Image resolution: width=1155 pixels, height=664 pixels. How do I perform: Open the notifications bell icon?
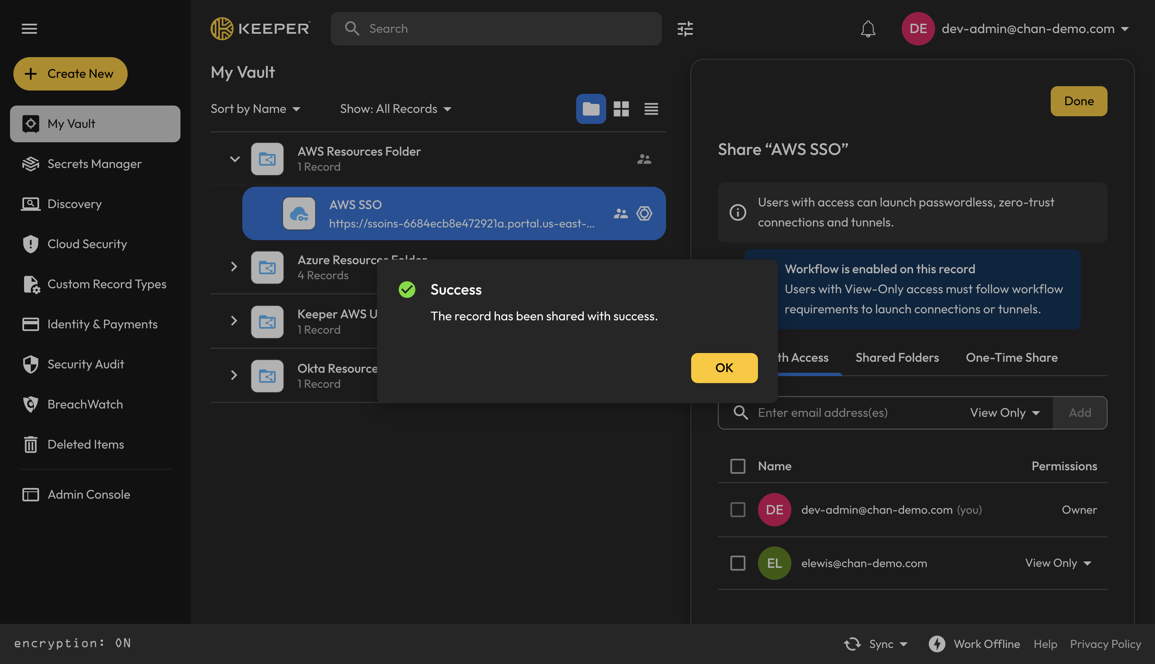pyautogui.click(x=868, y=29)
